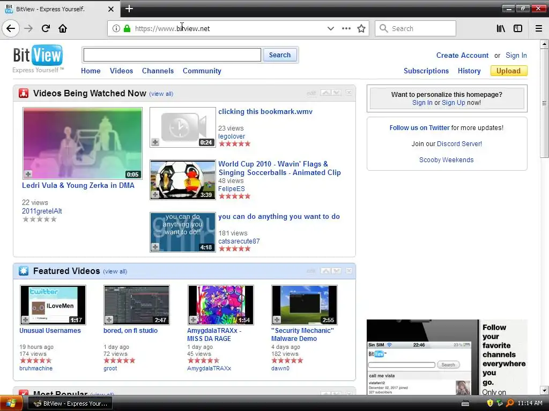This screenshot has height=411, width=549.
Task: Open the Community navigation tab
Action: [202, 71]
